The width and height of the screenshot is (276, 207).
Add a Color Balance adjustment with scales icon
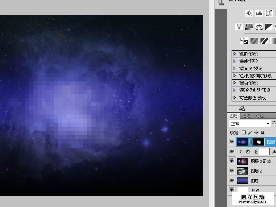click(x=259, y=27)
